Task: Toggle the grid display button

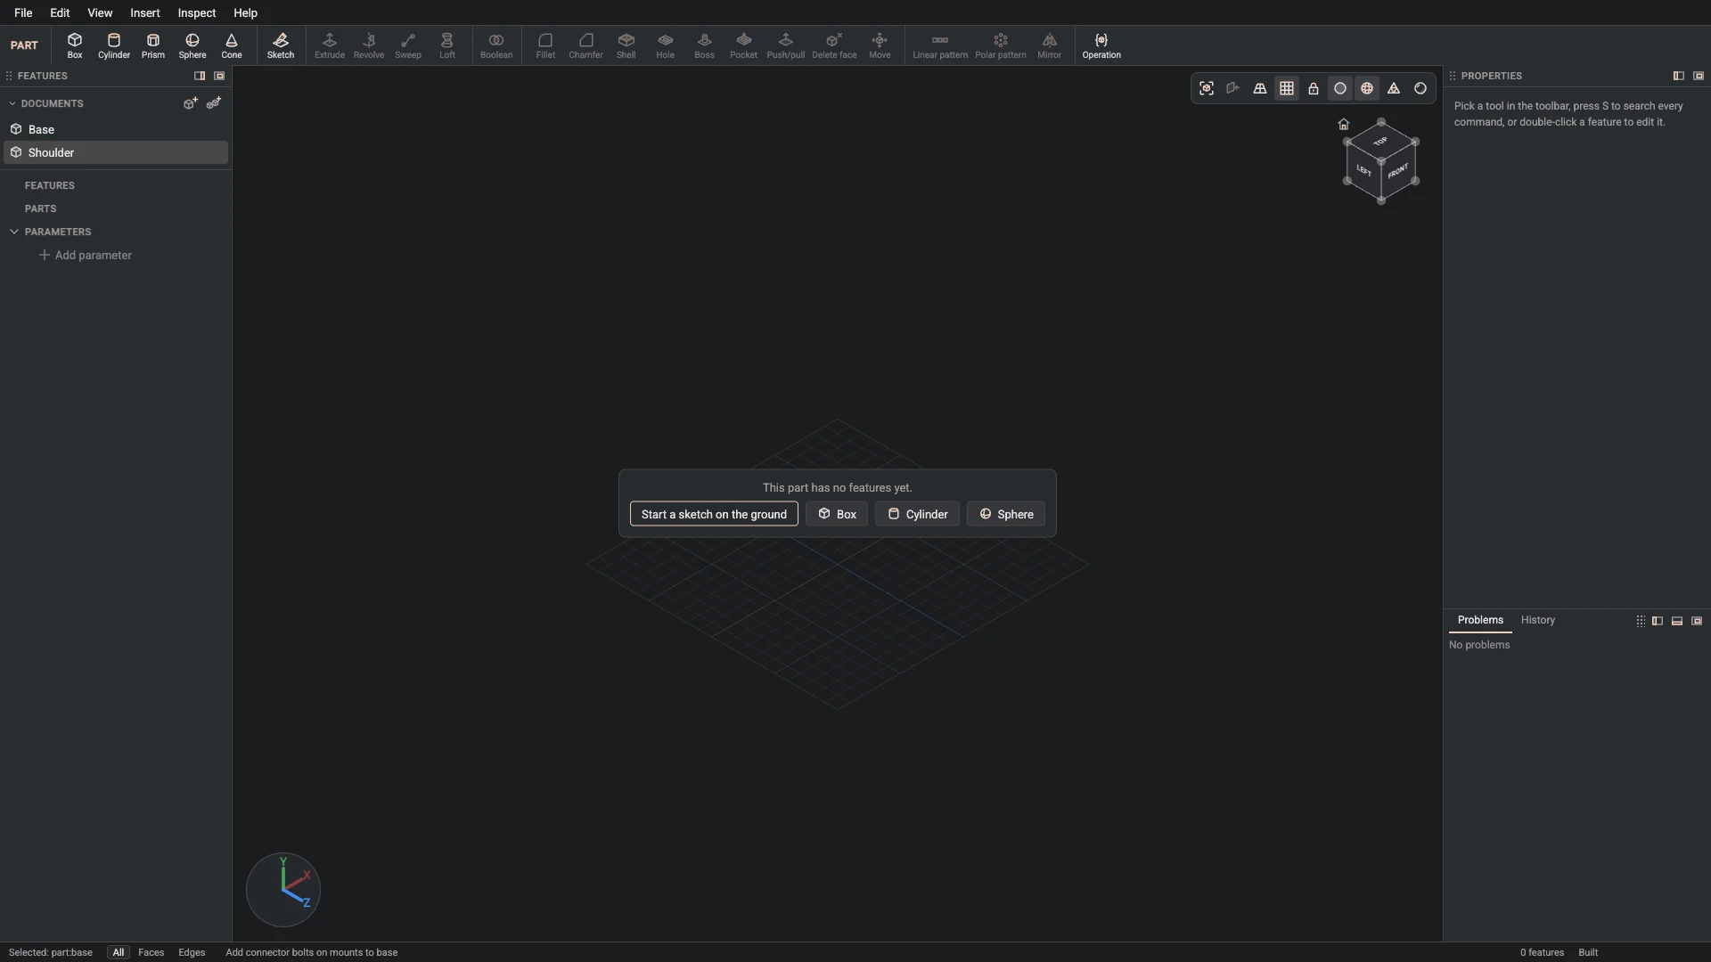Action: 1287,88
